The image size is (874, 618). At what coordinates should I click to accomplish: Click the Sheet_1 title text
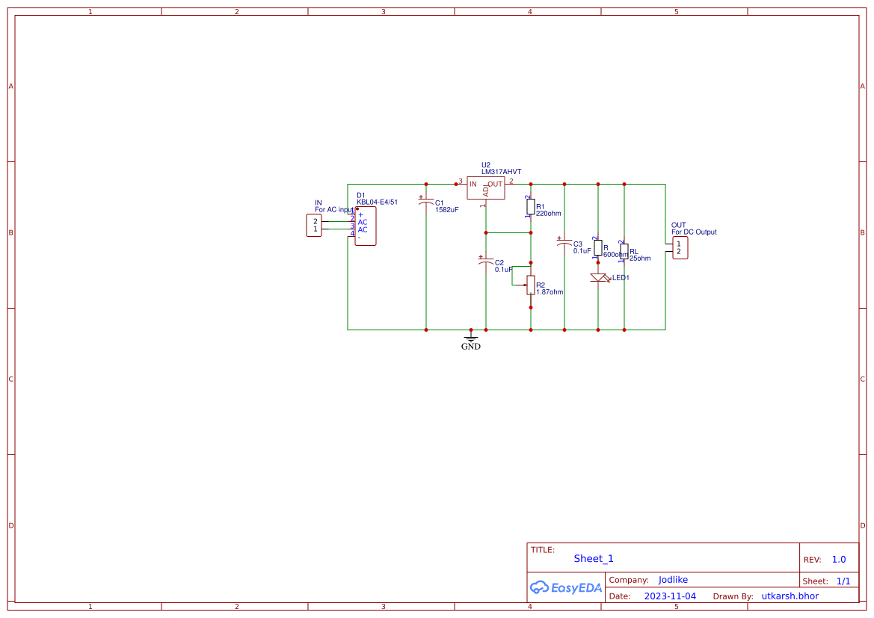coord(593,558)
